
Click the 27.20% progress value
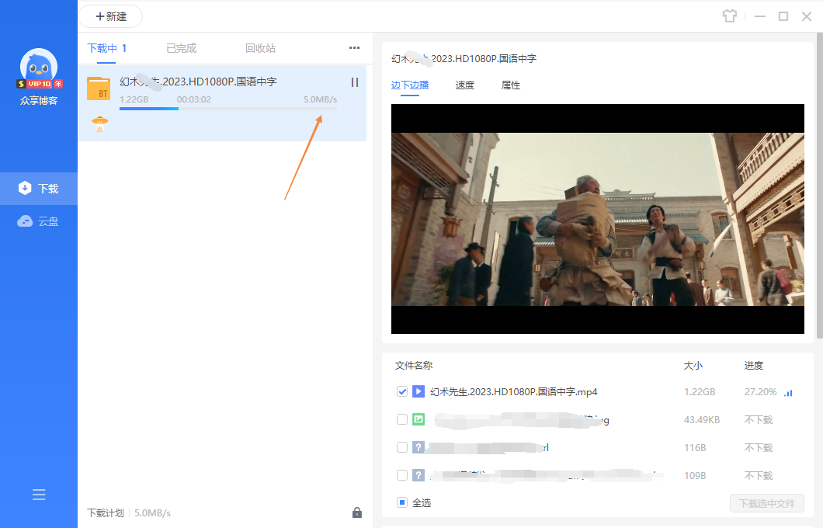pos(761,391)
